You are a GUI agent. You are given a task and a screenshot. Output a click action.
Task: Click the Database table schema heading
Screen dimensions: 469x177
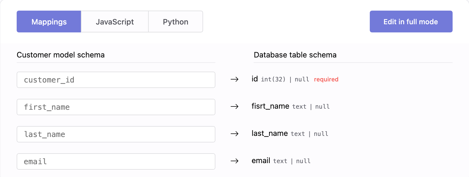tap(295, 55)
